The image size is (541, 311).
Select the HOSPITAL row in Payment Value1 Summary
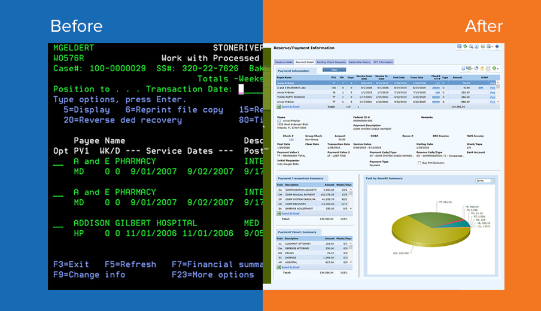(x=312, y=263)
